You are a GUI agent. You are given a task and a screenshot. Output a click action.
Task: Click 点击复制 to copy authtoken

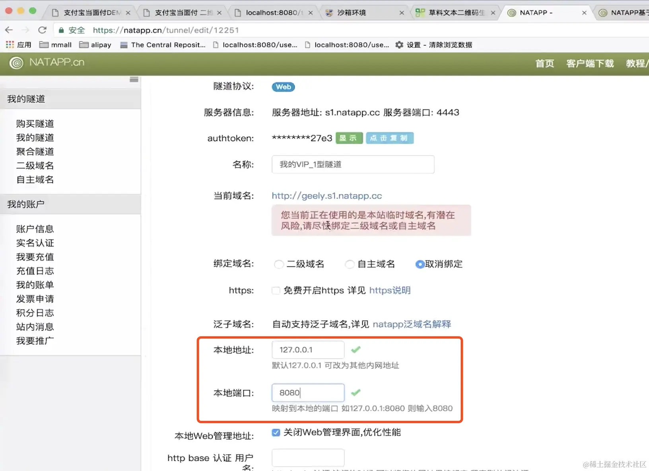(x=389, y=138)
